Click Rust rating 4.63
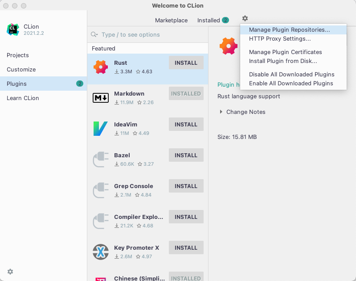The image size is (356, 281). (x=144, y=71)
